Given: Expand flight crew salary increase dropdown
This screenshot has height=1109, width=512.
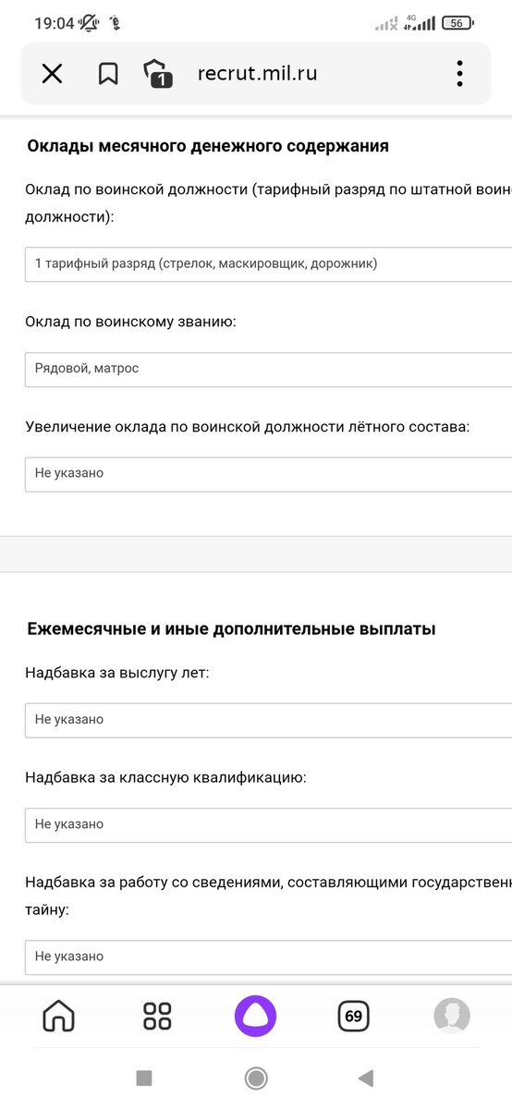Looking at the screenshot, I should point(269,473).
